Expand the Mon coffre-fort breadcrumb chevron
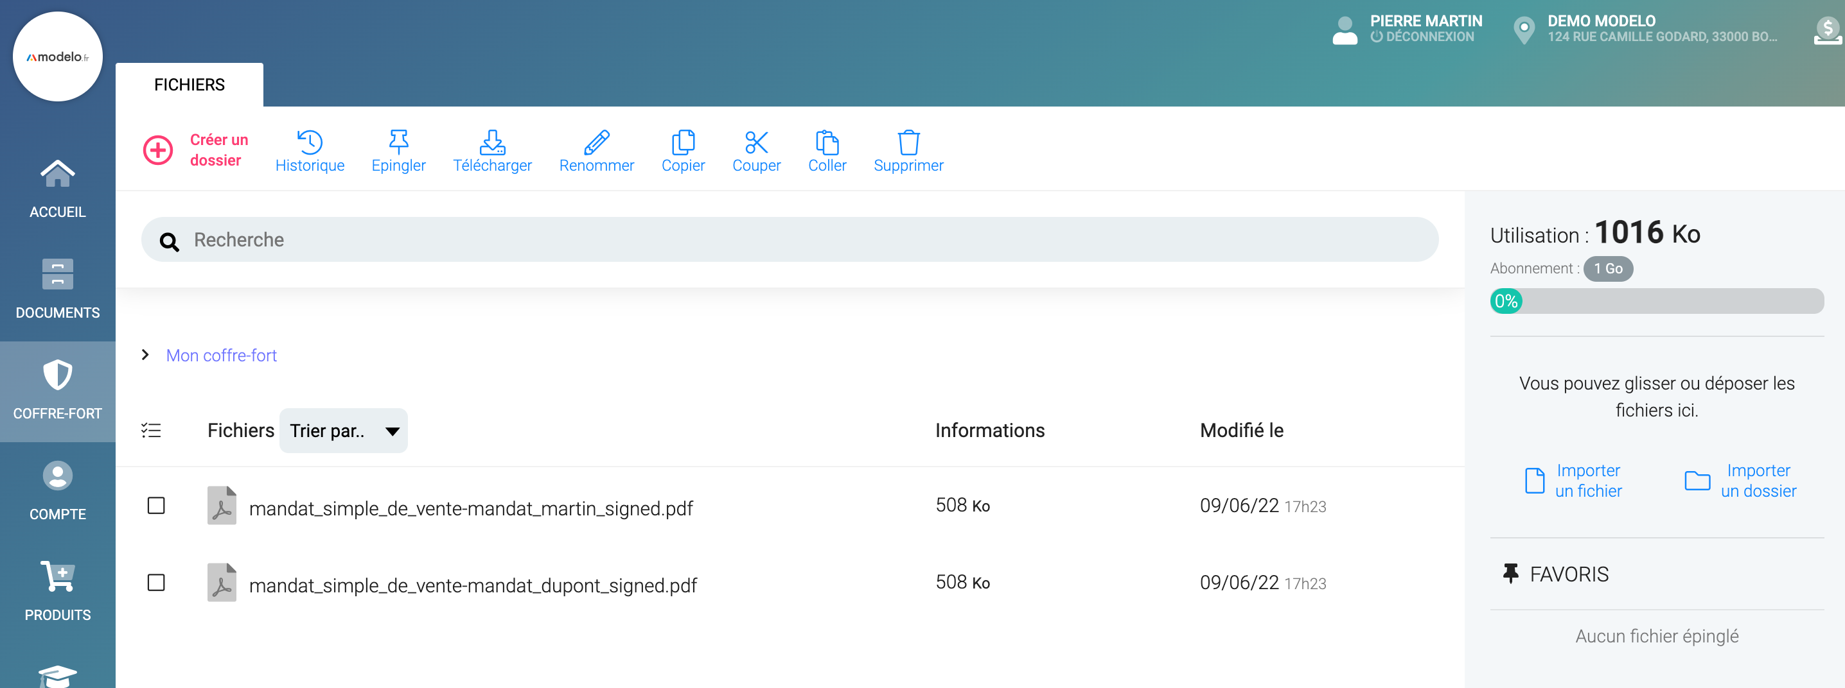Image resolution: width=1845 pixels, height=688 pixels. coord(145,355)
